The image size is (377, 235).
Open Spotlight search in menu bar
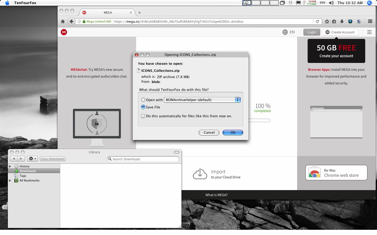pos(369,3)
